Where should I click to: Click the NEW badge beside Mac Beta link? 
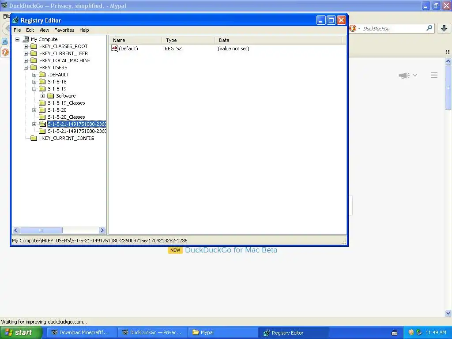click(x=175, y=250)
